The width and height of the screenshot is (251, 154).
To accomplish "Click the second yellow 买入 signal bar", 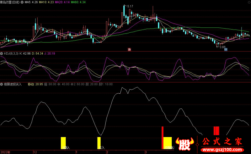I will (x=99, y=143).
